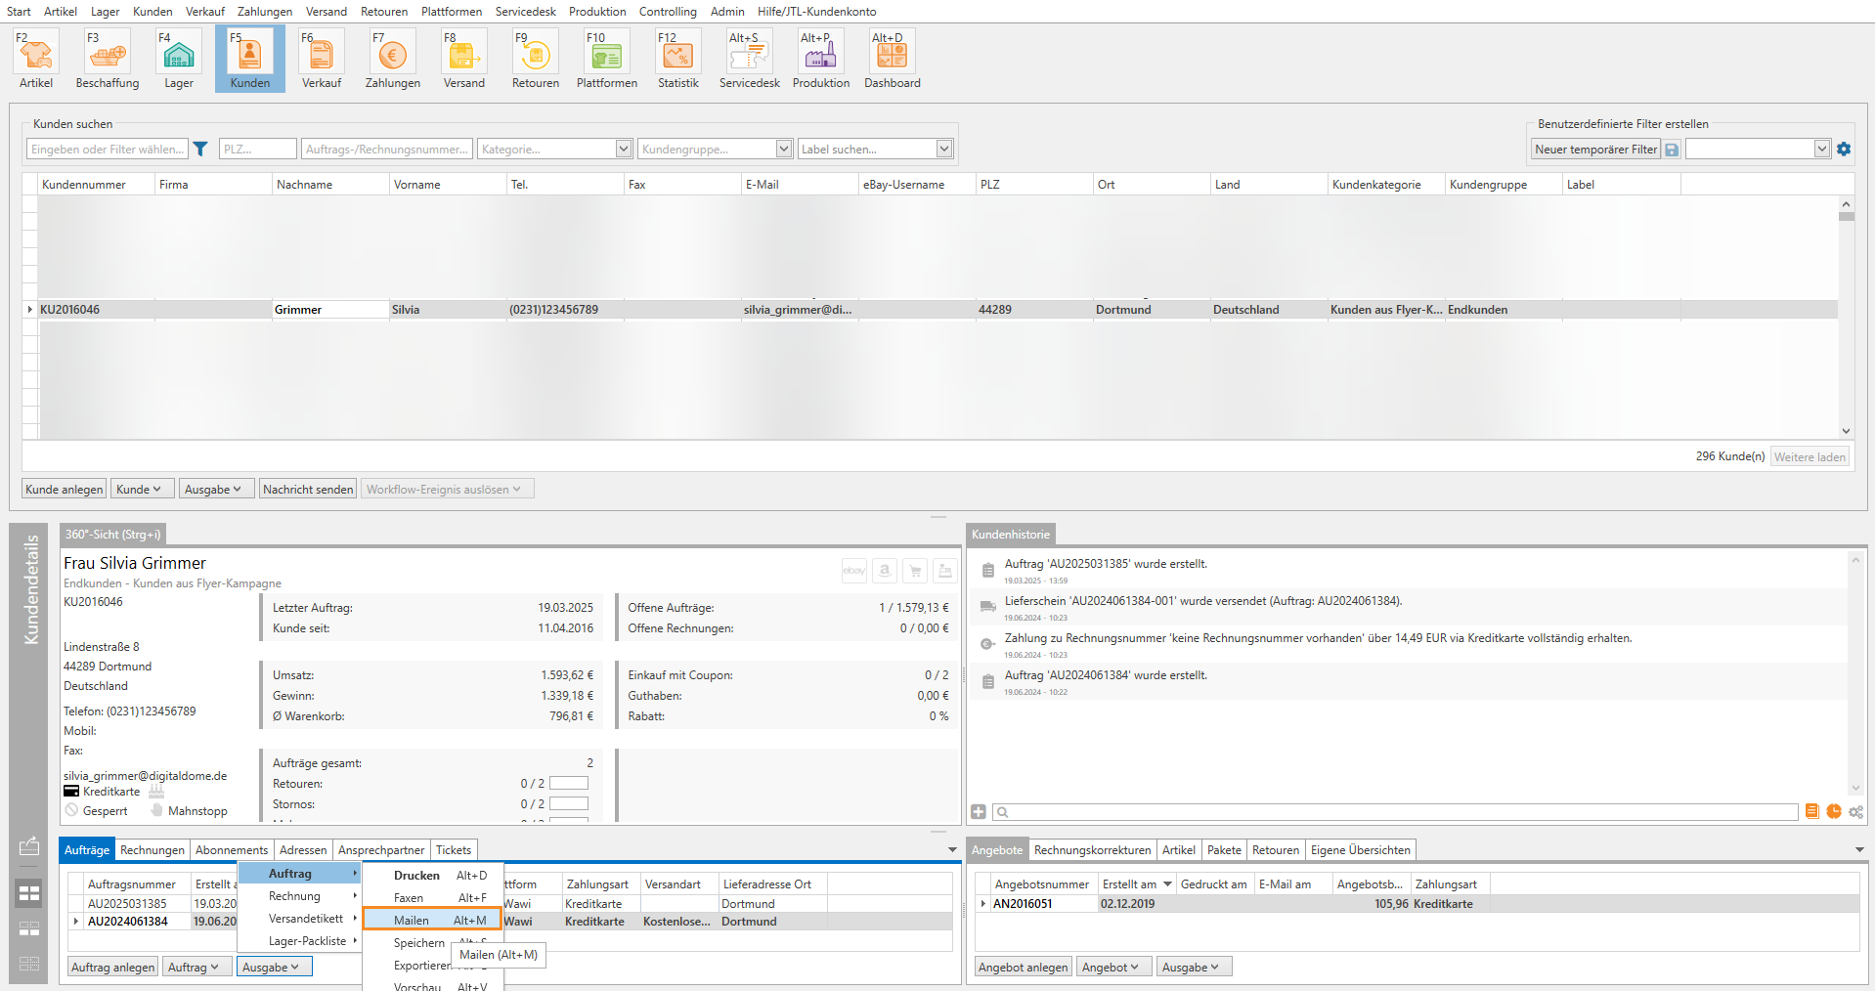
Task: Open Kundenhistorie settings gears icon
Action: [1855, 812]
